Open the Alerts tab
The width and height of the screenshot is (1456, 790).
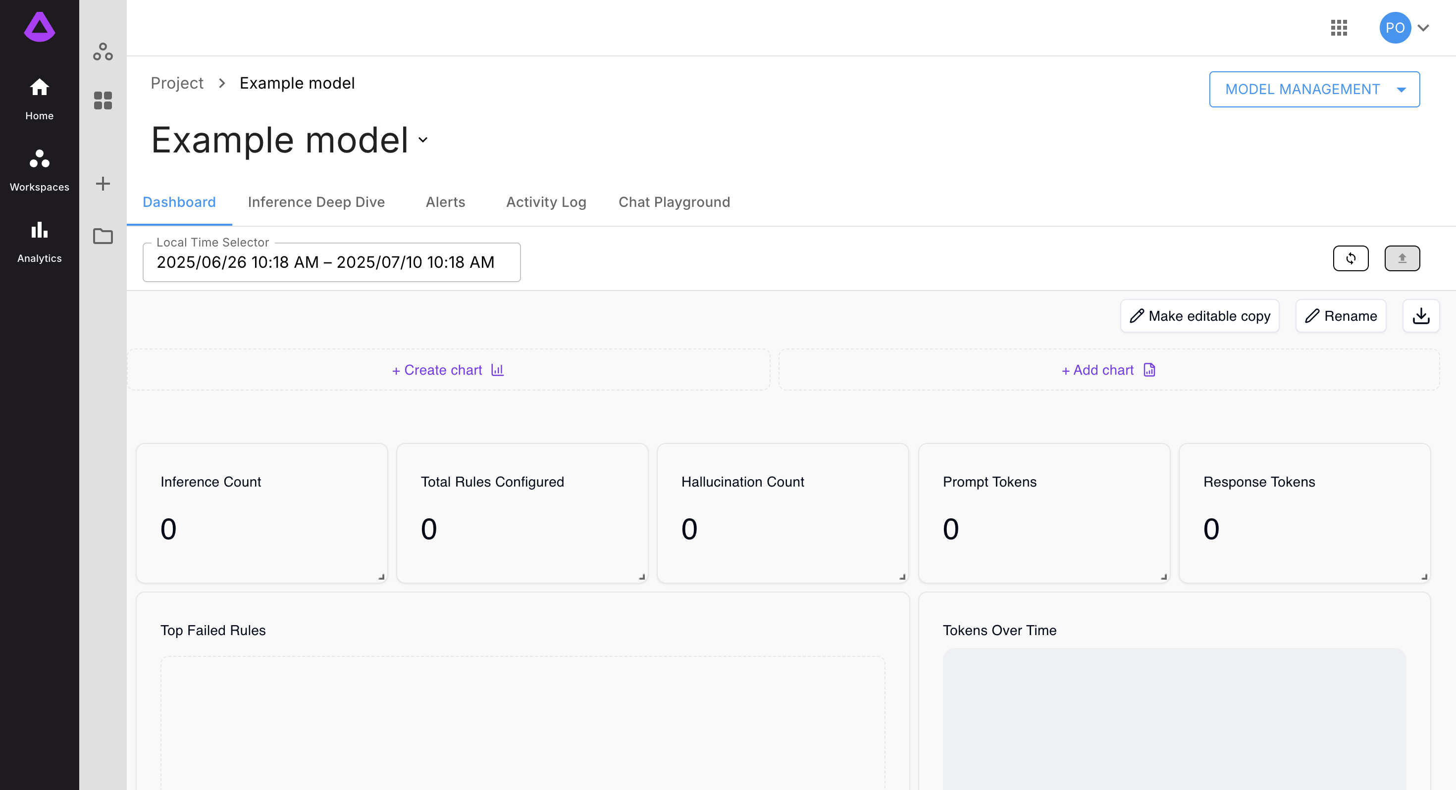tap(445, 202)
